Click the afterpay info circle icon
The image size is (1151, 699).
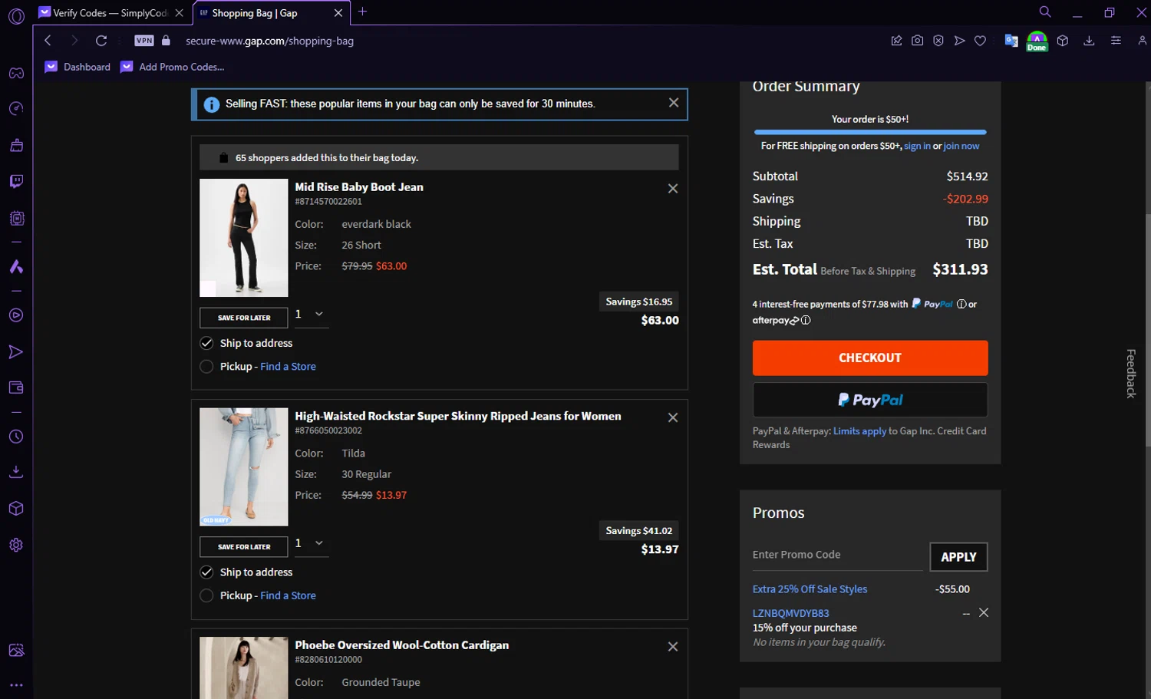click(x=806, y=320)
